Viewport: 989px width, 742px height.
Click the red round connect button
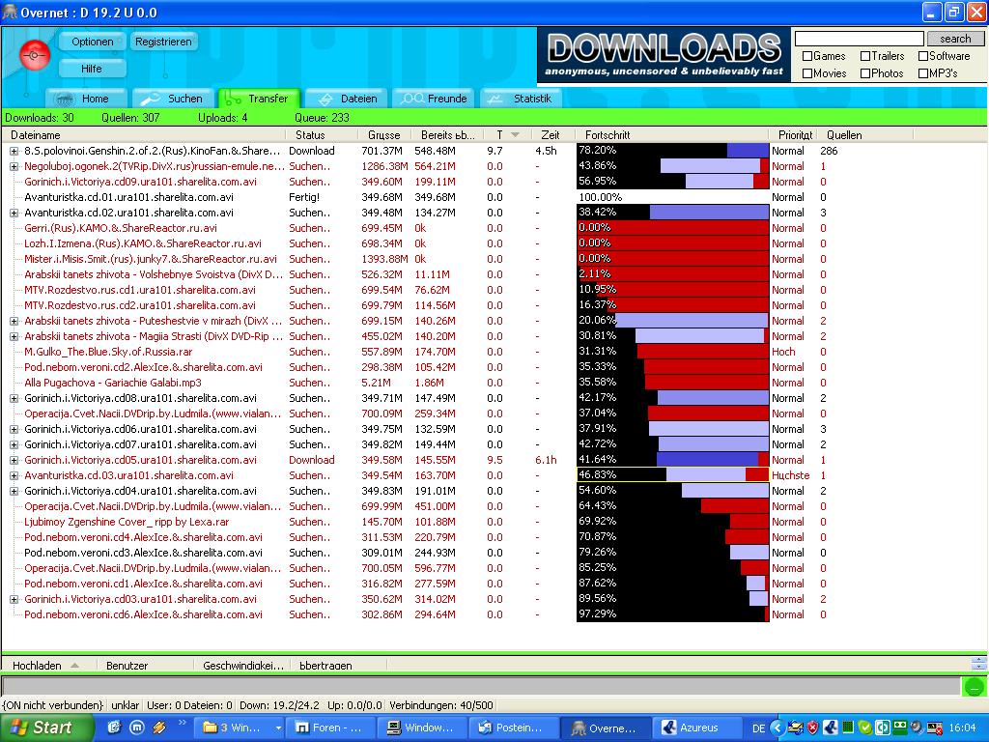click(x=35, y=55)
